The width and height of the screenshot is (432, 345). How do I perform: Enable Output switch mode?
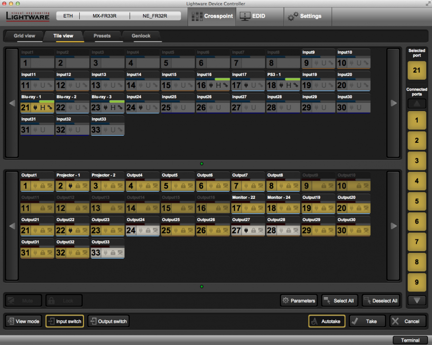tap(108, 321)
